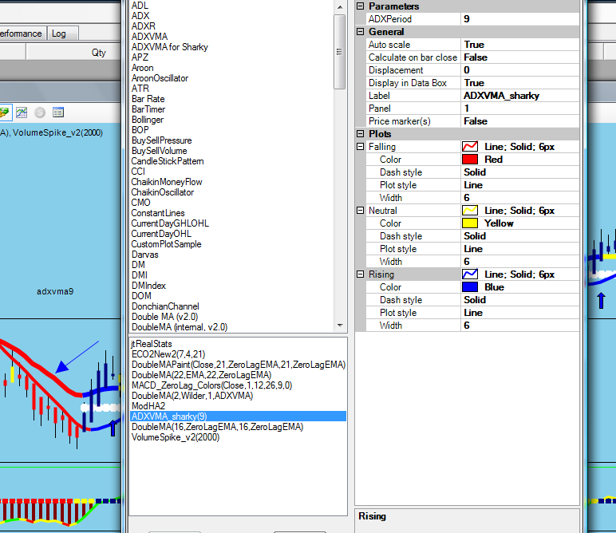
Task: Click the red Falling color swatch
Action: [470, 160]
